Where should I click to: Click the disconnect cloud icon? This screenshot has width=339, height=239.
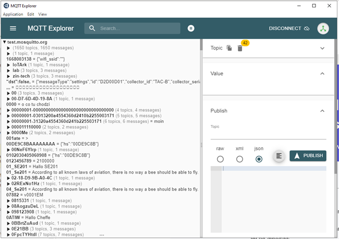coord(307,29)
